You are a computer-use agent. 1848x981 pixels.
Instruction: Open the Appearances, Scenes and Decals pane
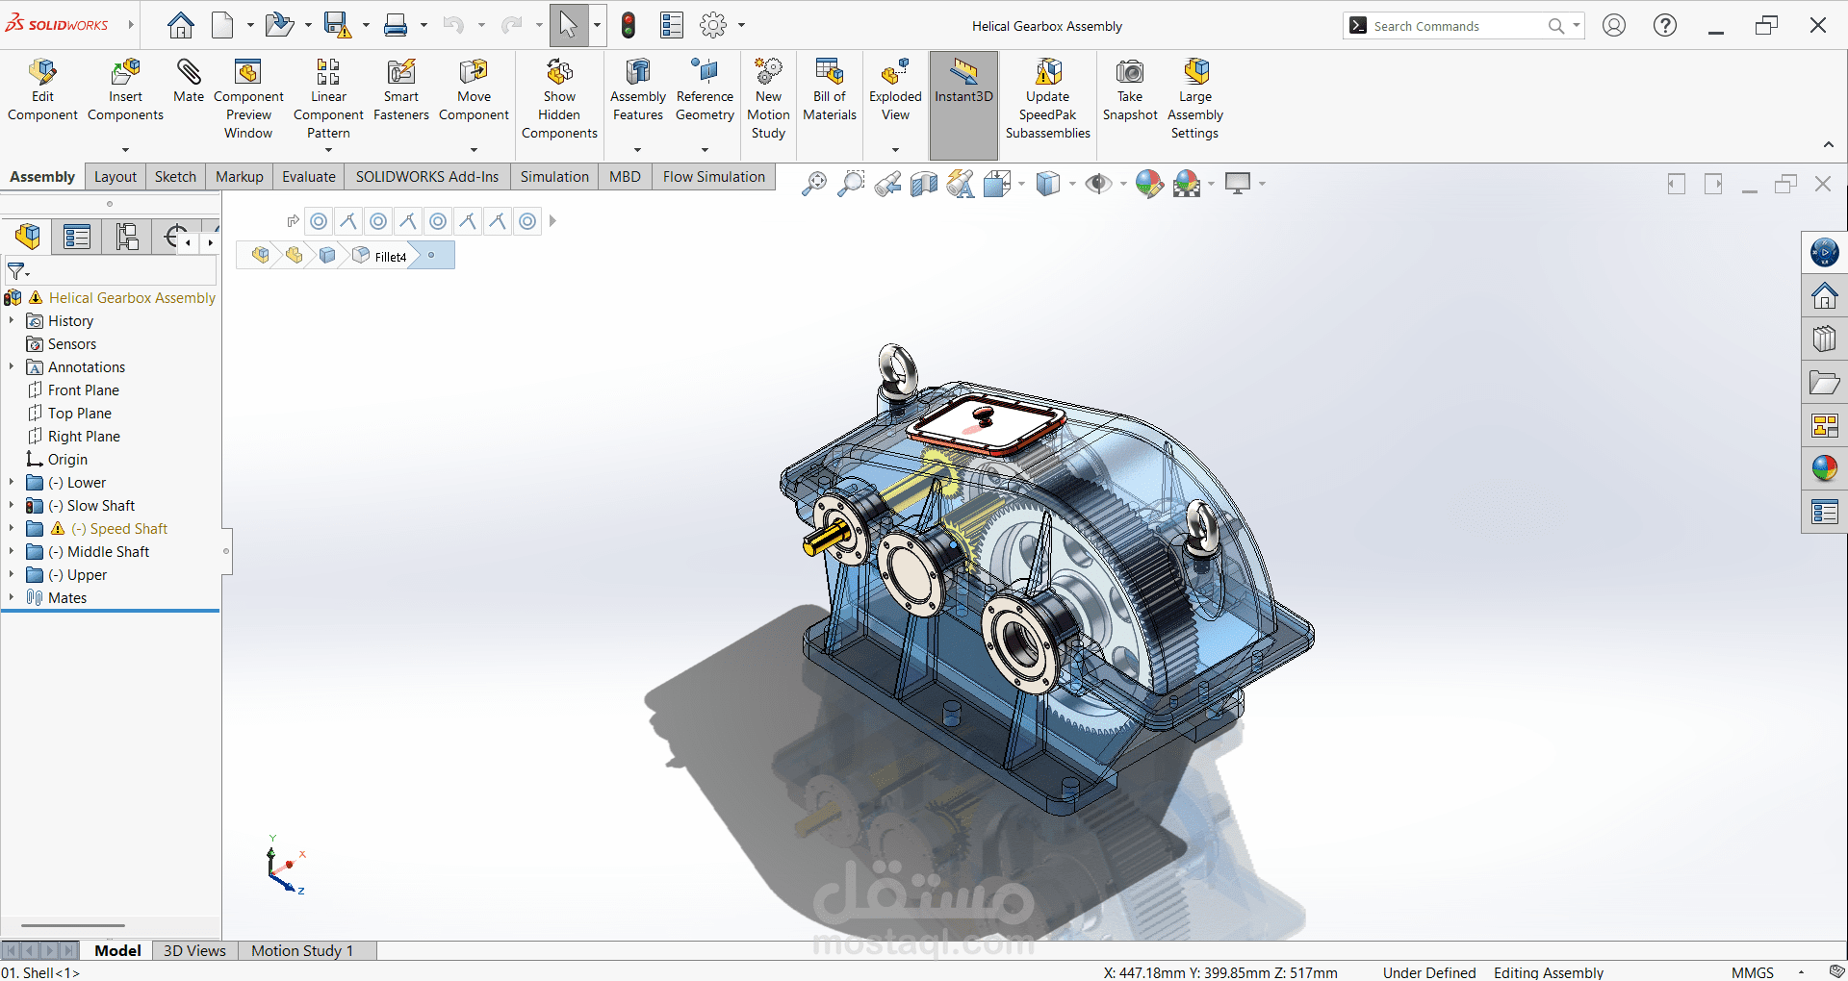point(1824,468)
